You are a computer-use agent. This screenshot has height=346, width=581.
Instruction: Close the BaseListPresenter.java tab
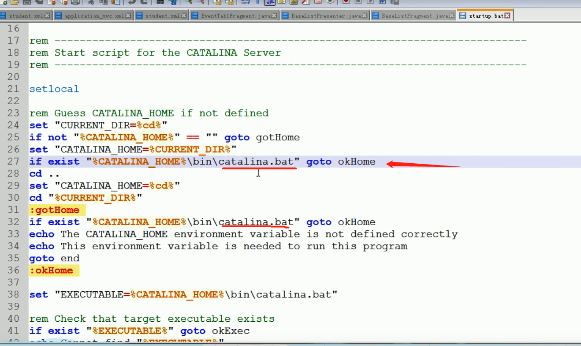365,16
